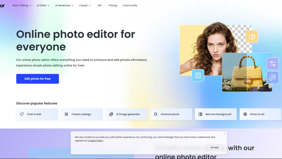The height and width of the screenshot is (159, 282).
Task: Click the Photo to art icon
Action: (245, 114)
